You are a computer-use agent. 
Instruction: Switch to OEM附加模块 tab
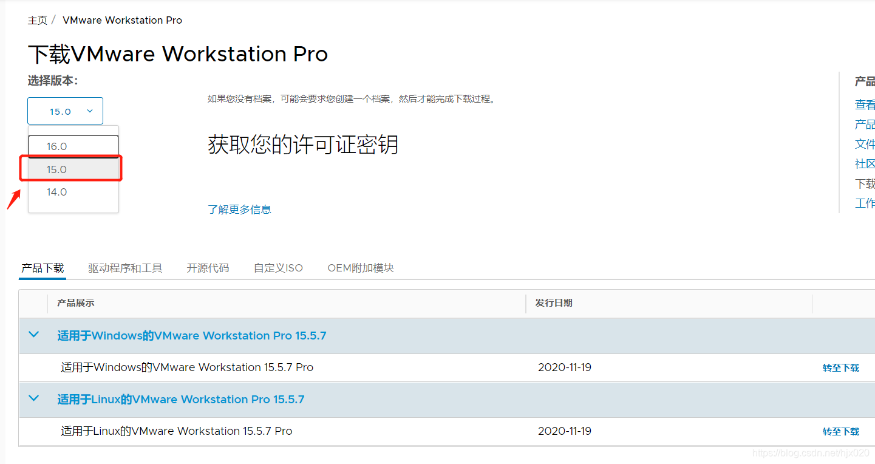tap(361, 268)
